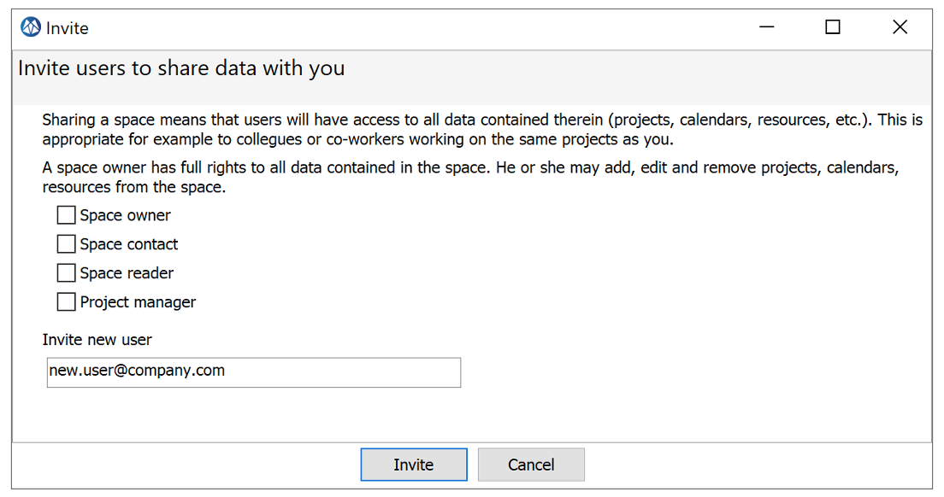Click the 'Invite new user' label
Viewport: 944px width, 497px height.
click(97, 340)
